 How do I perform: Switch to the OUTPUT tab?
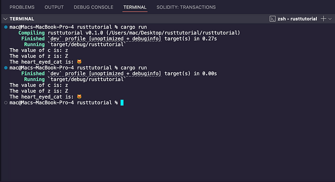(54, 7)
